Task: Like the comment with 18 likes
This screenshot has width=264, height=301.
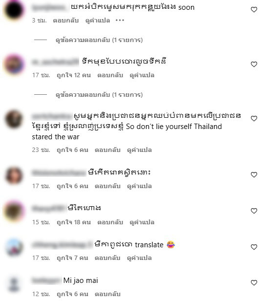Action: tap(254, 211)
